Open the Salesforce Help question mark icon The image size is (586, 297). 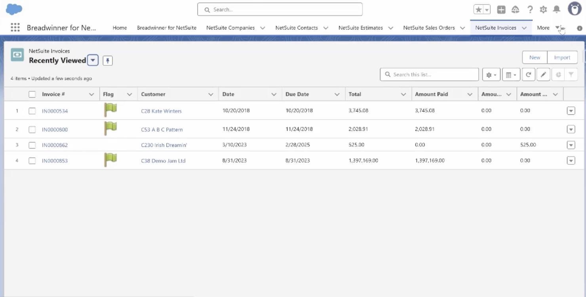coord(530,9)
